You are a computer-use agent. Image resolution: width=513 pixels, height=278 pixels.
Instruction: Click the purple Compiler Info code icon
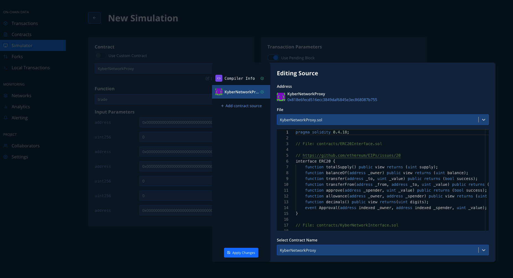tap(219, 78)
